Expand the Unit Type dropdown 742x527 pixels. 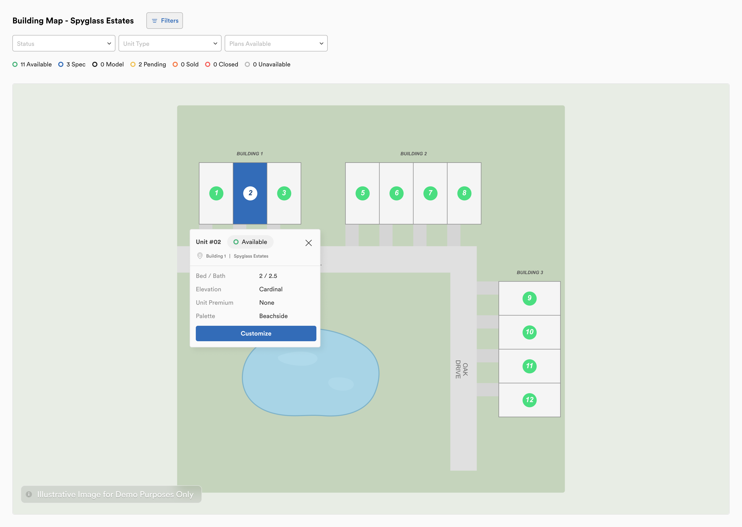tap(170, 43)
